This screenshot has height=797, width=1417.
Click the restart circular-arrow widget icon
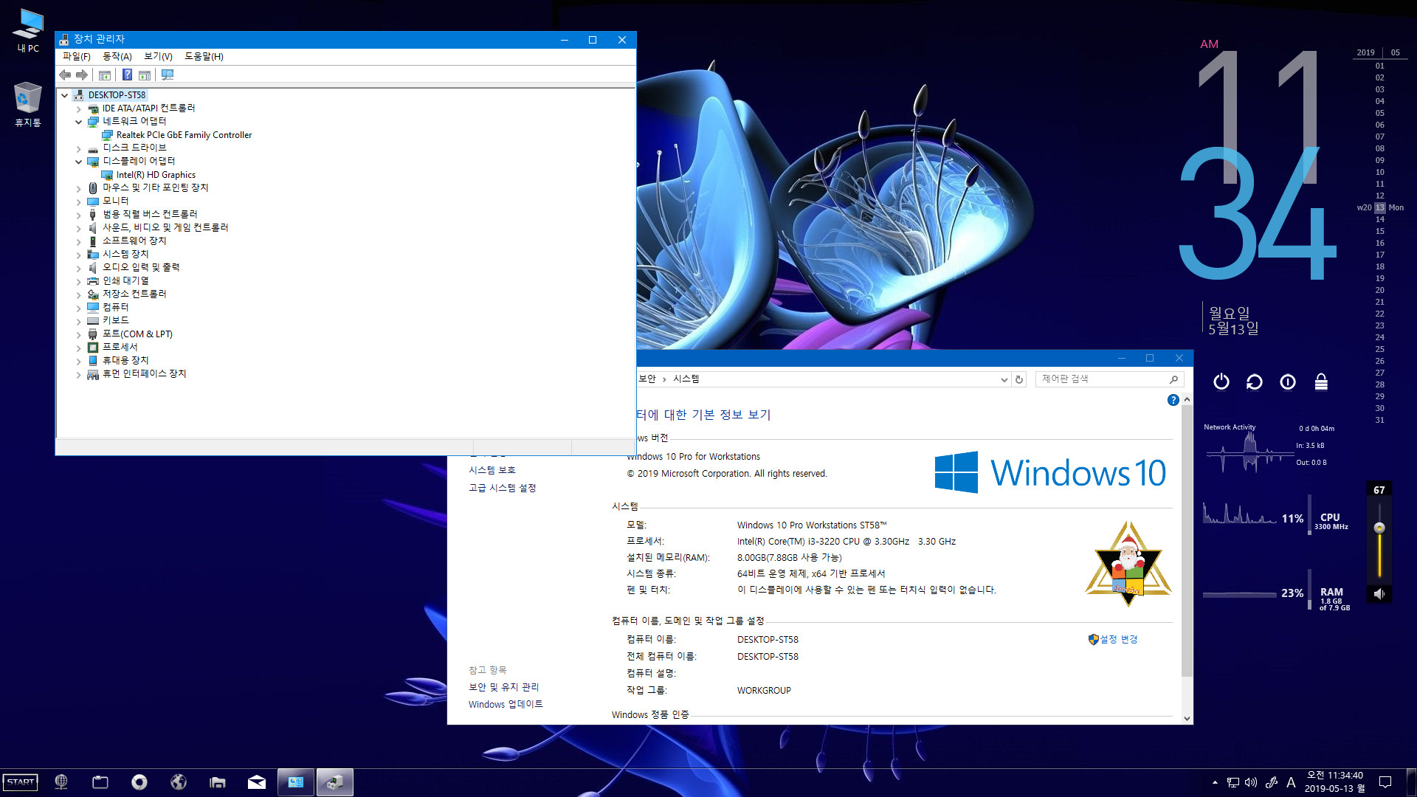point(1254,382)
